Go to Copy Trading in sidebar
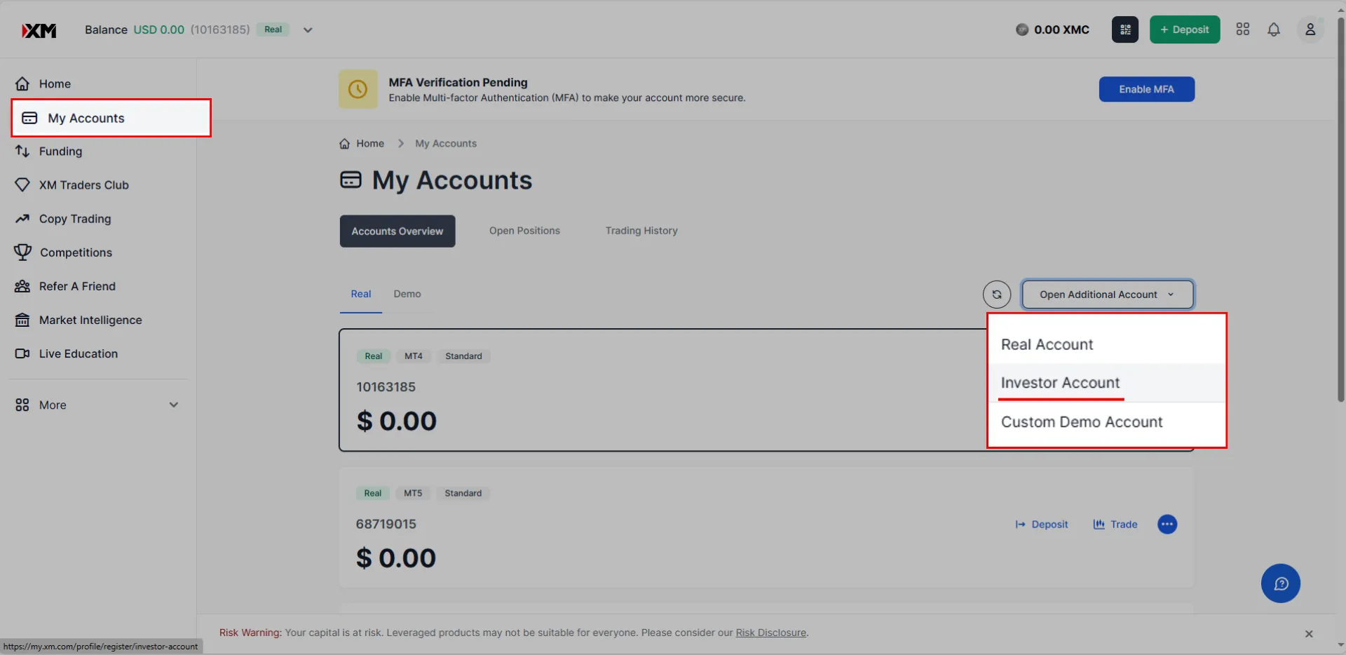Viewport: 1346px width, 655px height. pos(75,219)
